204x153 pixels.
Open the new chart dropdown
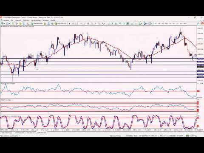tap(3, 23)
